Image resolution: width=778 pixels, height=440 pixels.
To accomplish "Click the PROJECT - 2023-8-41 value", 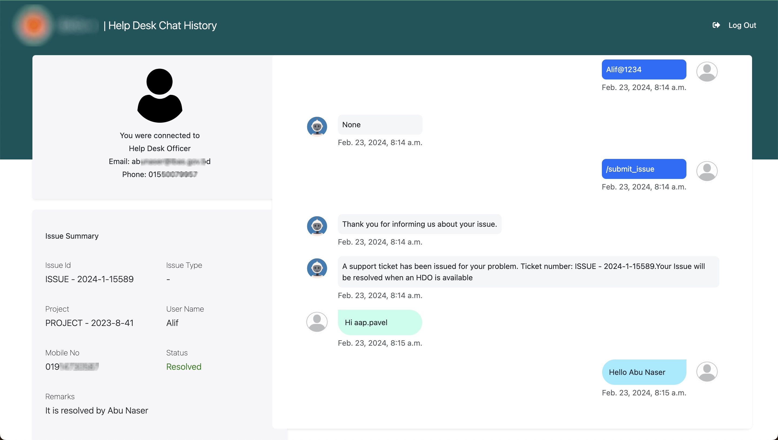I will [x=89, y=323].
